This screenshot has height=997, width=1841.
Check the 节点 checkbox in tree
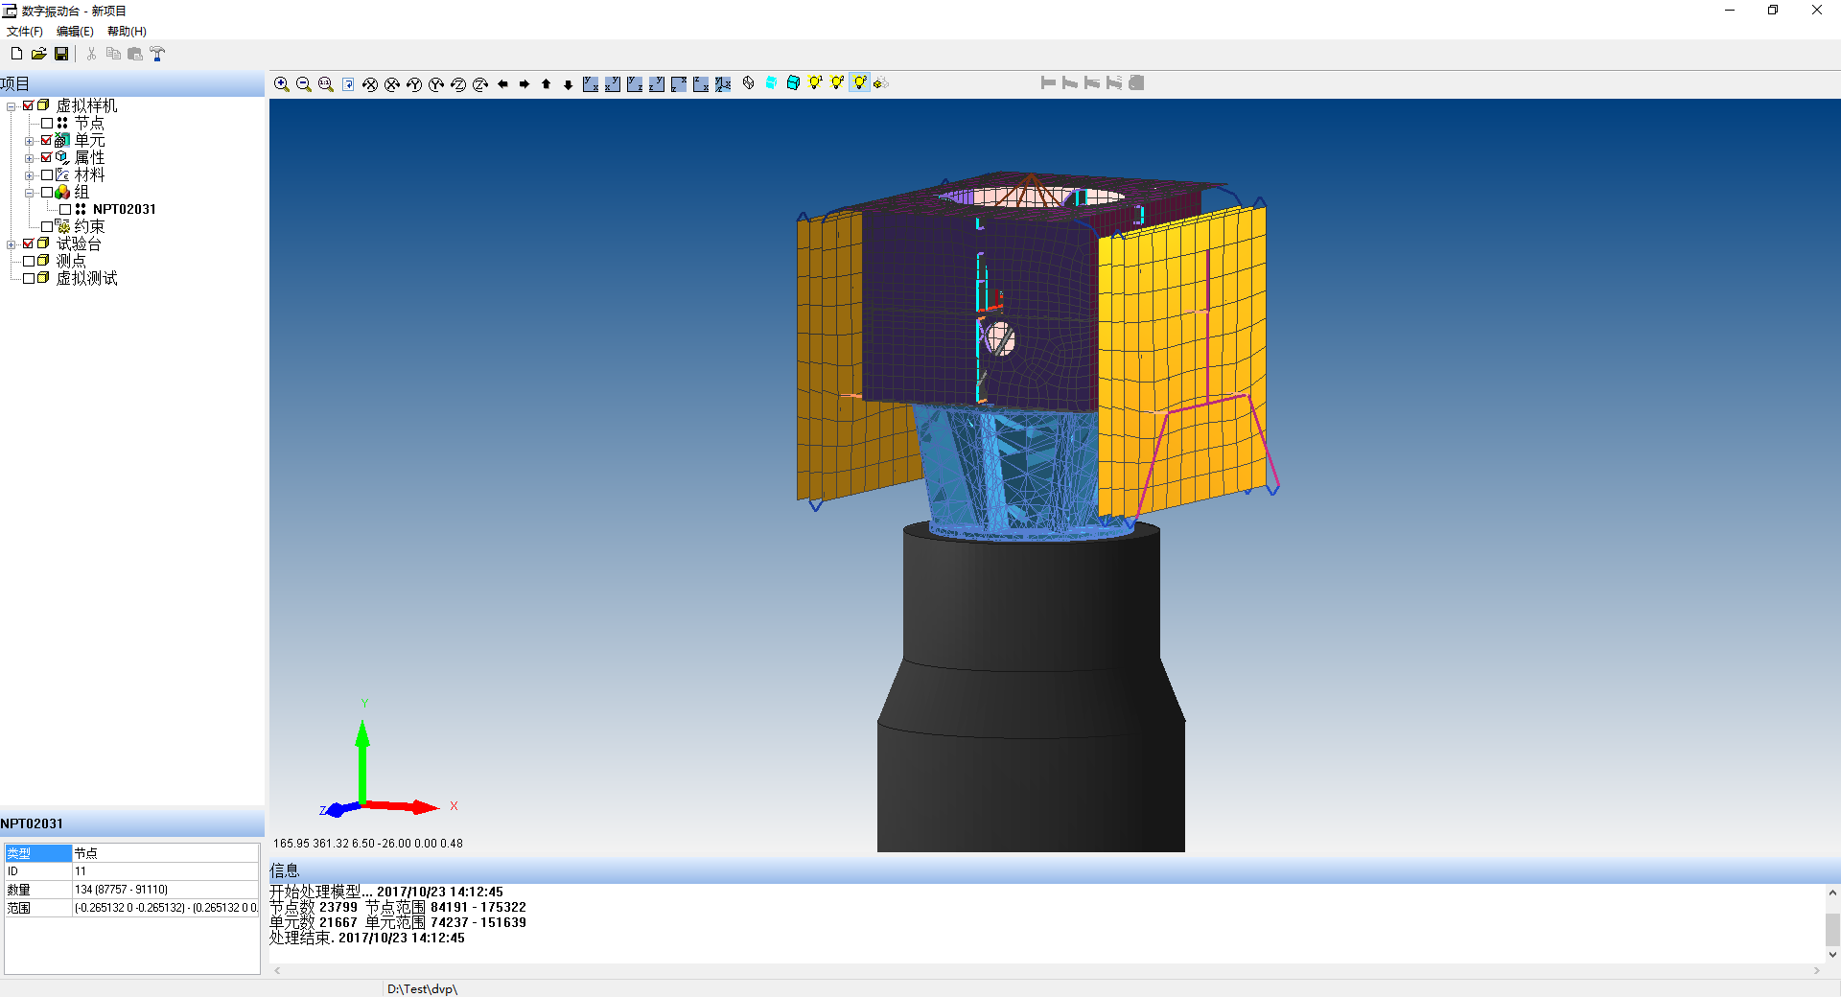47,124
